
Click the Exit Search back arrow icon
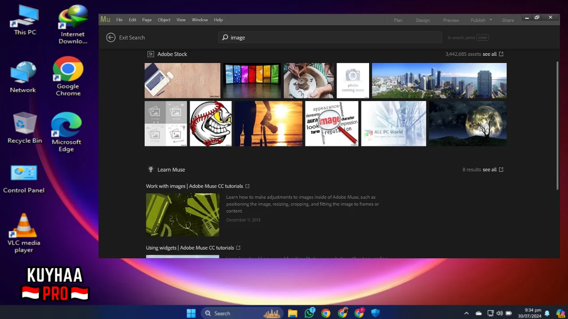tap(111, 38)
